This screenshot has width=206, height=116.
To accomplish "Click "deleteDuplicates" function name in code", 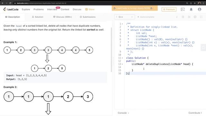I will click(x=157, y=64).
